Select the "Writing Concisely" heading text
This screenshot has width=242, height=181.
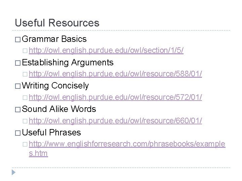coord(56,86)
